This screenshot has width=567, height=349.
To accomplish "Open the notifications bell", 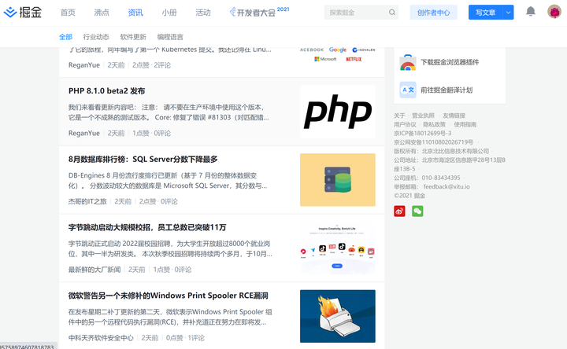I will pyautogui.click(x=531, y=12).
